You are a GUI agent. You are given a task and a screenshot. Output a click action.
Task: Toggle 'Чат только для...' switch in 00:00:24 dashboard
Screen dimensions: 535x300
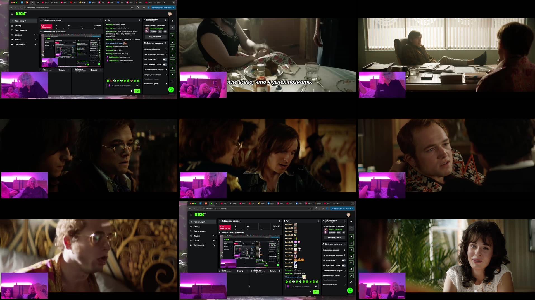tap(165, 59)
